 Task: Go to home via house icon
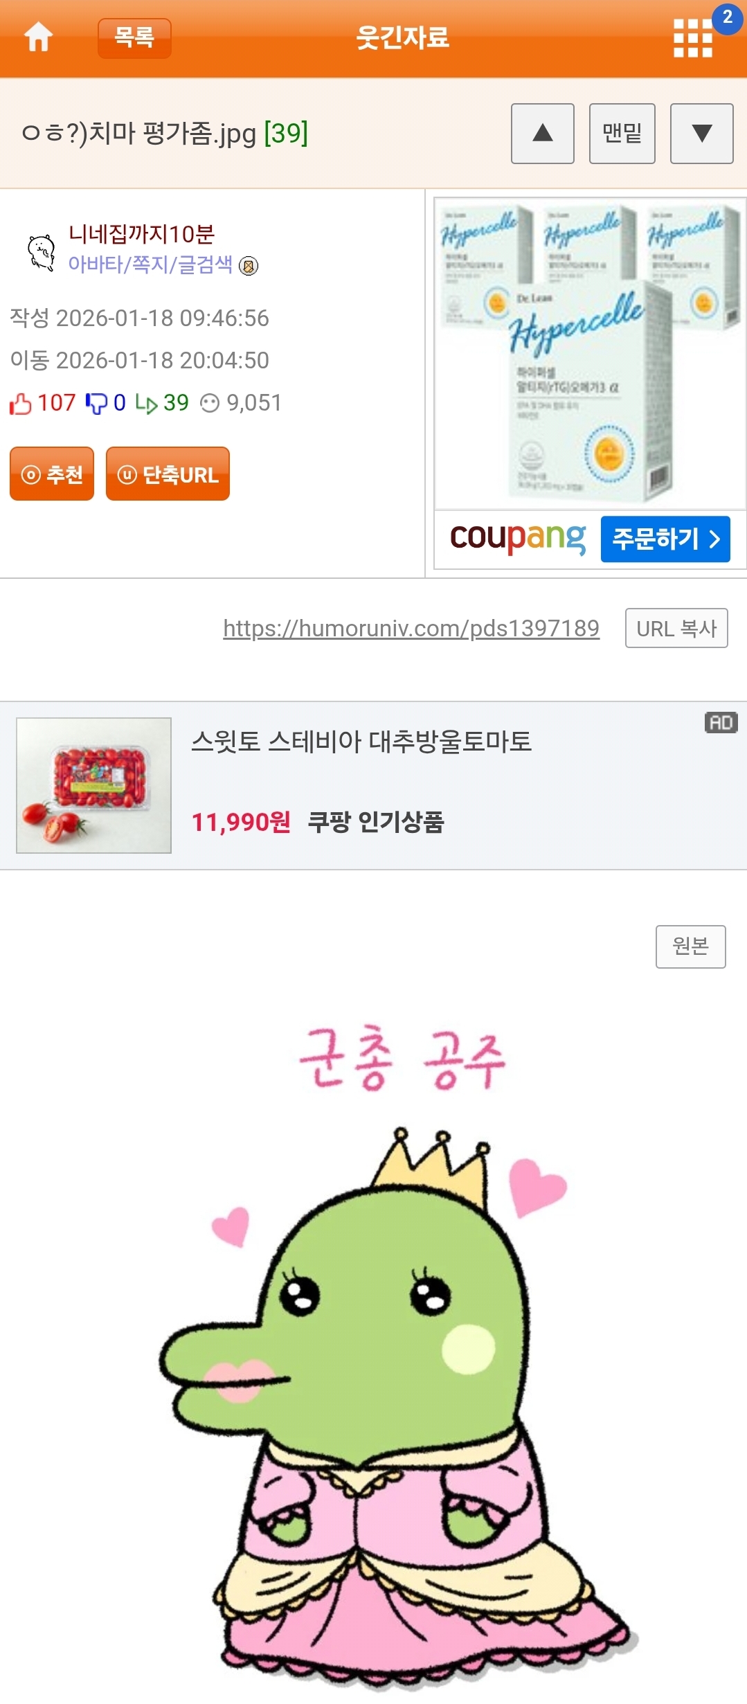click(x=39, y=37)
